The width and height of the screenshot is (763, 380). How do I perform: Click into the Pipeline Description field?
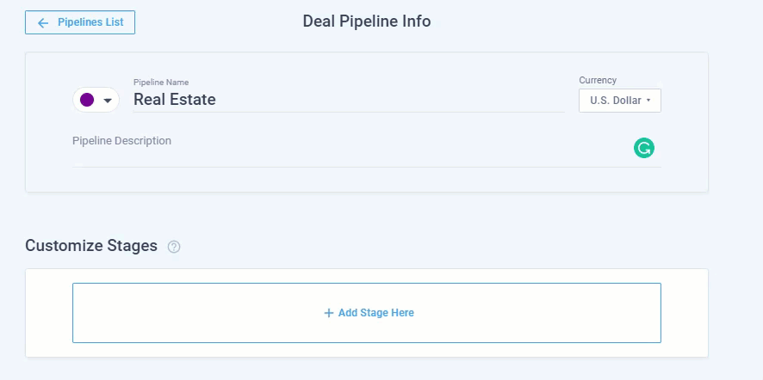click(344, 153)
